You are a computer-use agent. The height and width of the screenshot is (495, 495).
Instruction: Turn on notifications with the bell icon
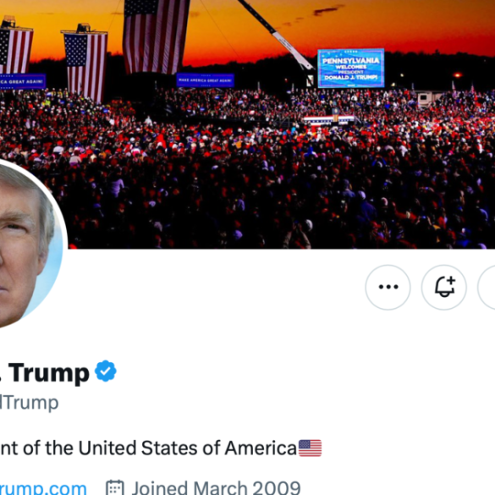point(444,287)
